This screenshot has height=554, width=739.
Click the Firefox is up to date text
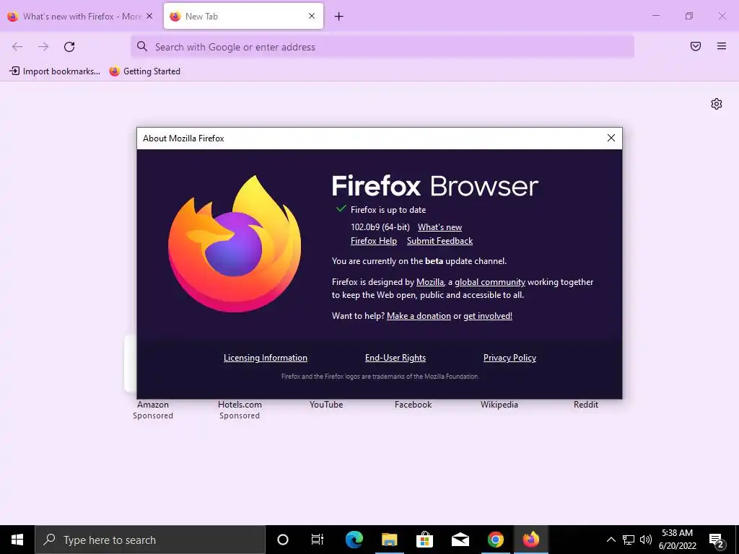pyautogui.click(x=388, y=210)
